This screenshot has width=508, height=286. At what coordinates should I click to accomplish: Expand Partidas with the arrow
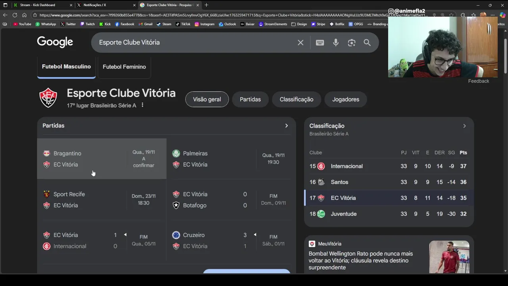pyautogui.click(x=287, y=126)
